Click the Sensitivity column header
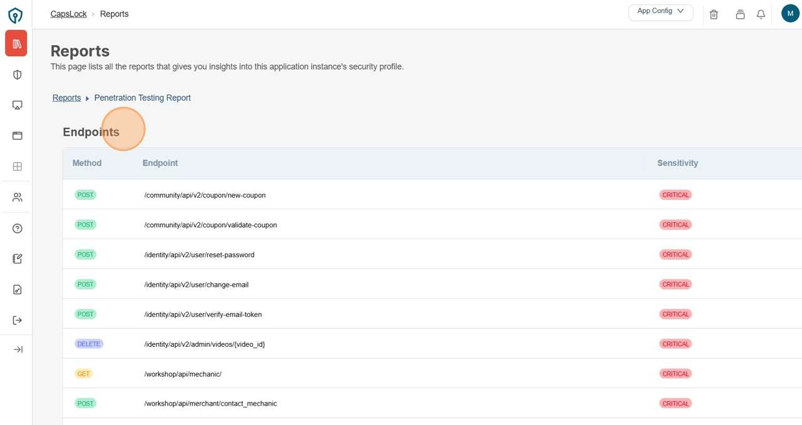Screen dimensions: 802x425 click(x=677, y=163)
